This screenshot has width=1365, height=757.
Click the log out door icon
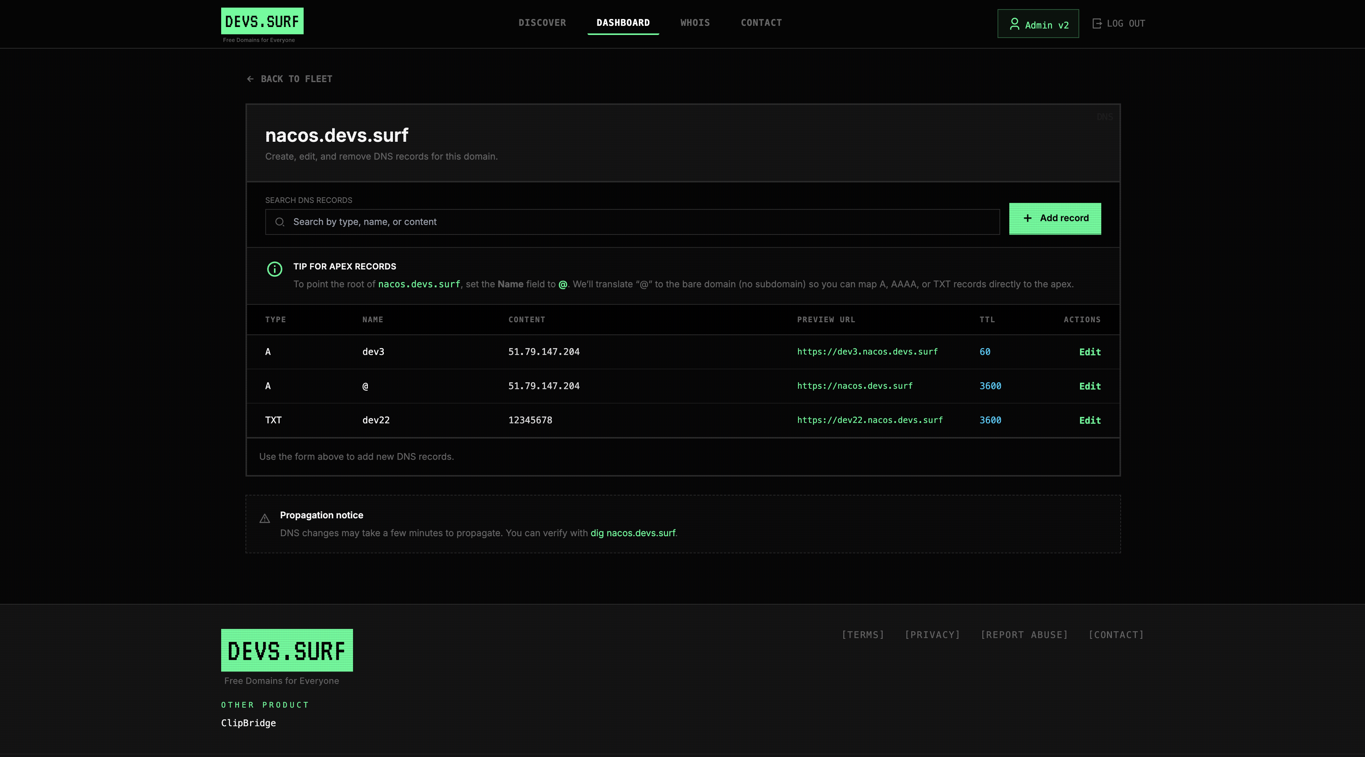tap(1097, 23)
